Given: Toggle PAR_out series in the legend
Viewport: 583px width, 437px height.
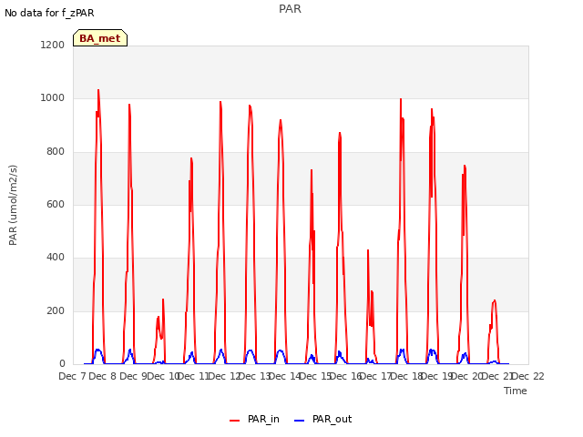Looking at the screenshot, I should pos(322,419).
